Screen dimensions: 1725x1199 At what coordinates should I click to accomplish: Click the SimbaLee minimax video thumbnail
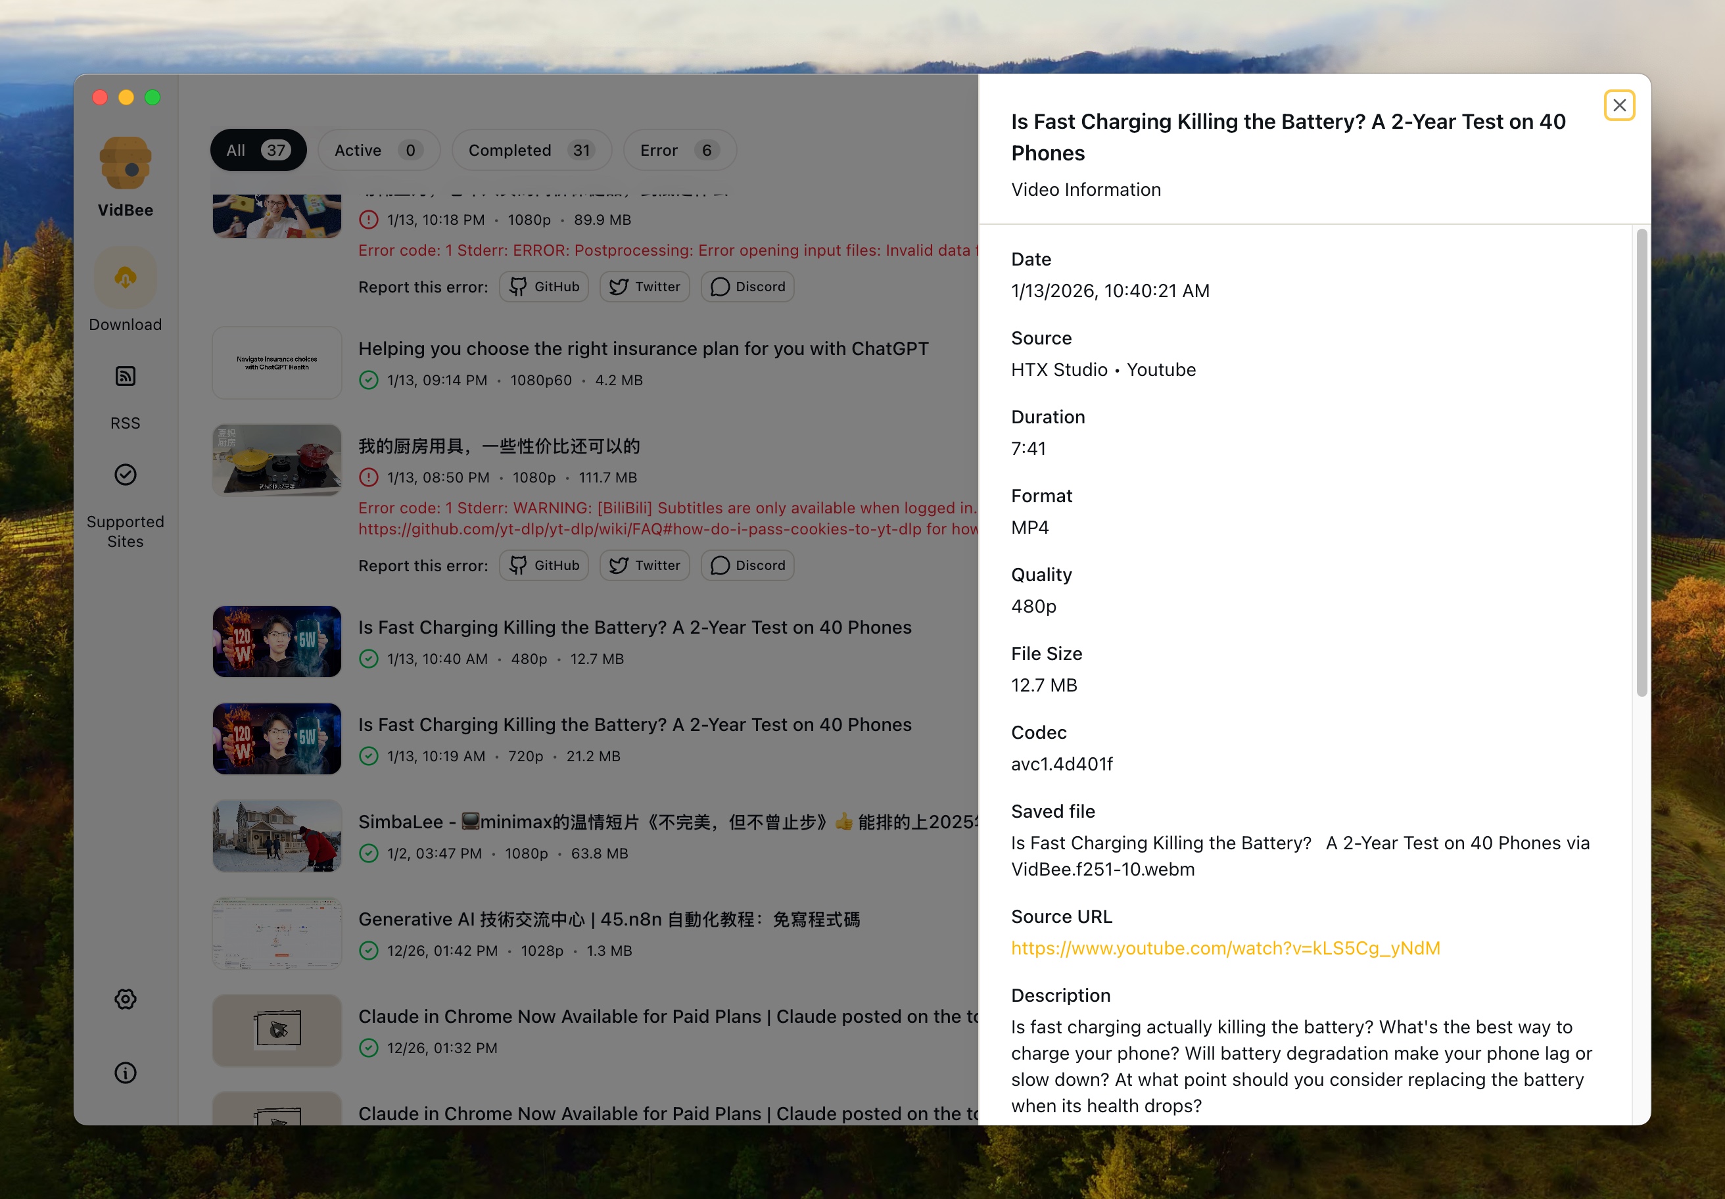click(x=277, y=835)
